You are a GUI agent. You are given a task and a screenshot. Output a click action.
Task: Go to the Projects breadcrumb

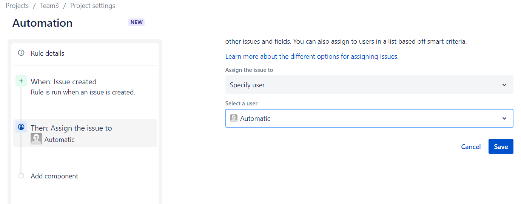pos(17,6)
